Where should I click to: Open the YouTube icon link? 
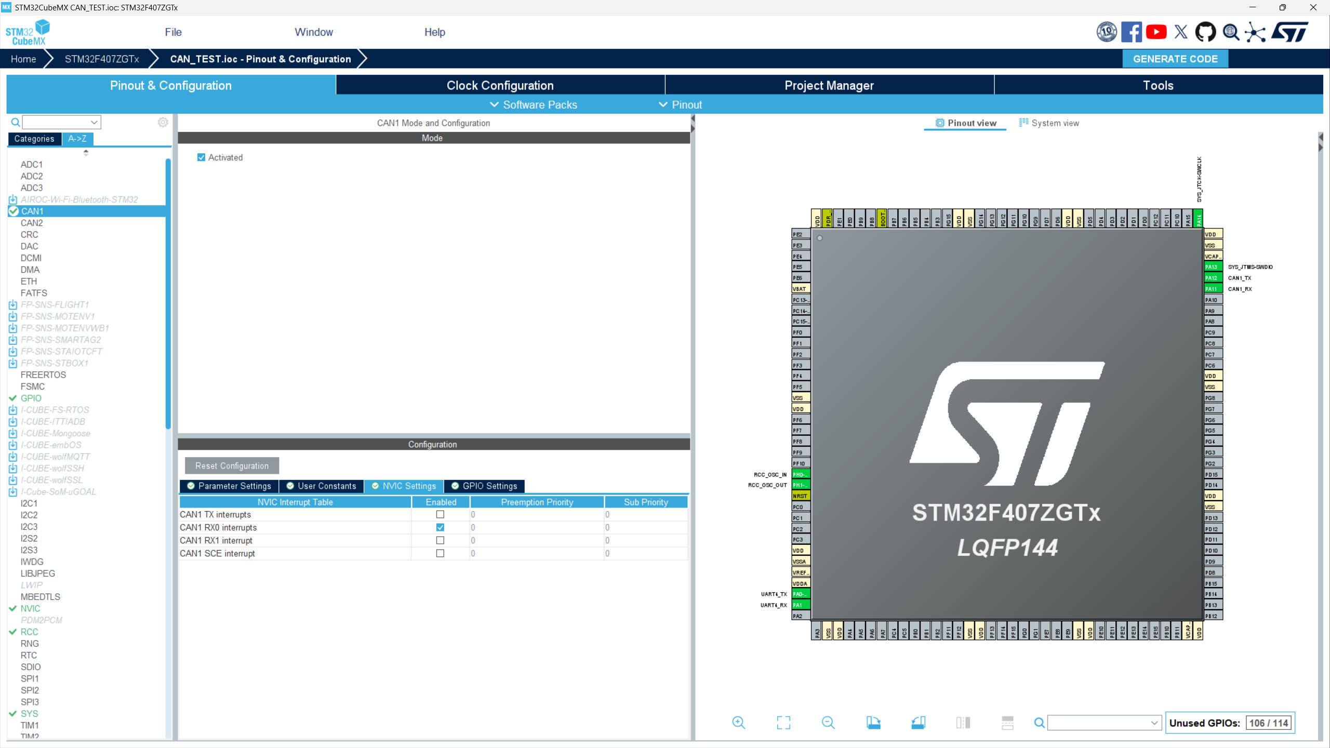[1156, 32]
